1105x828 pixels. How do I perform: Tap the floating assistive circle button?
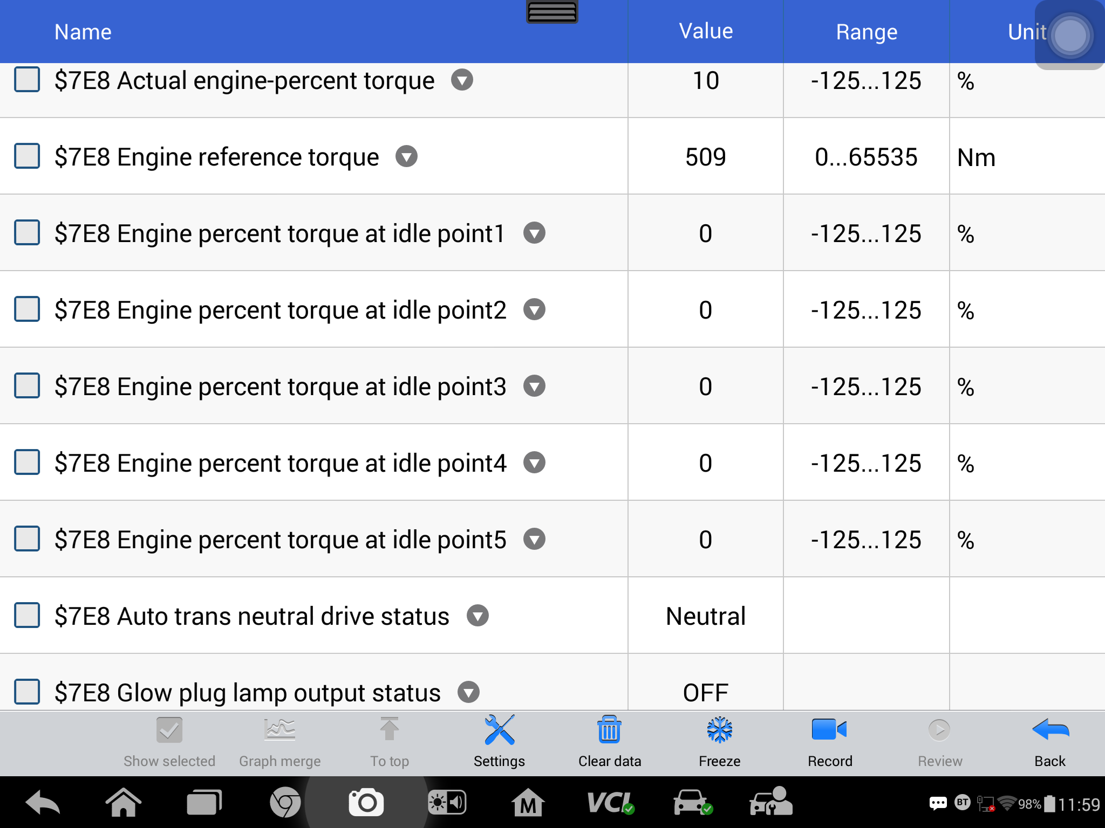[1070, 36]
